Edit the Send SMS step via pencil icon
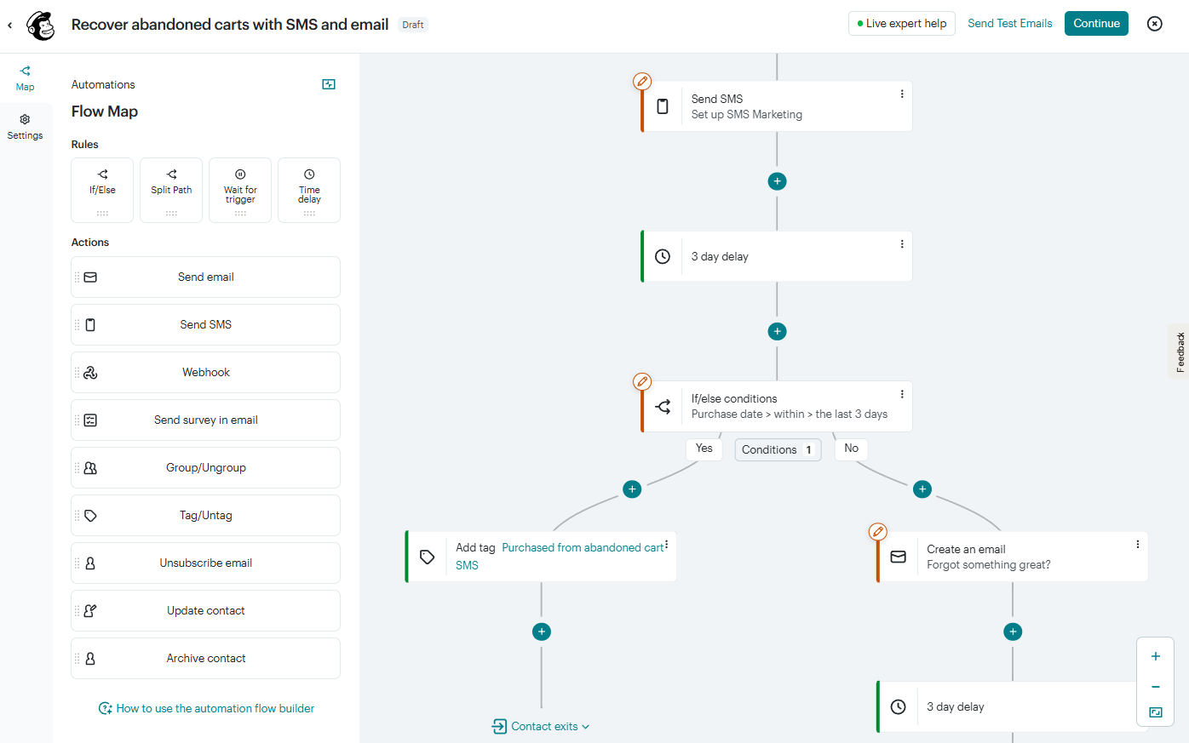 coord(641,81)
